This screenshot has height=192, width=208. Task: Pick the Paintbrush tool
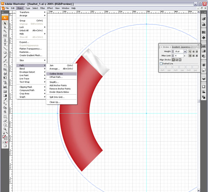pos(5,57)
